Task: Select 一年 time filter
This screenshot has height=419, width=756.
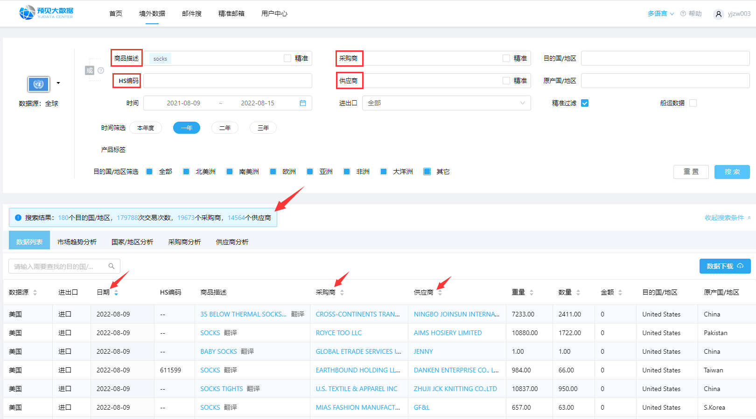Action: coord(187,128)
